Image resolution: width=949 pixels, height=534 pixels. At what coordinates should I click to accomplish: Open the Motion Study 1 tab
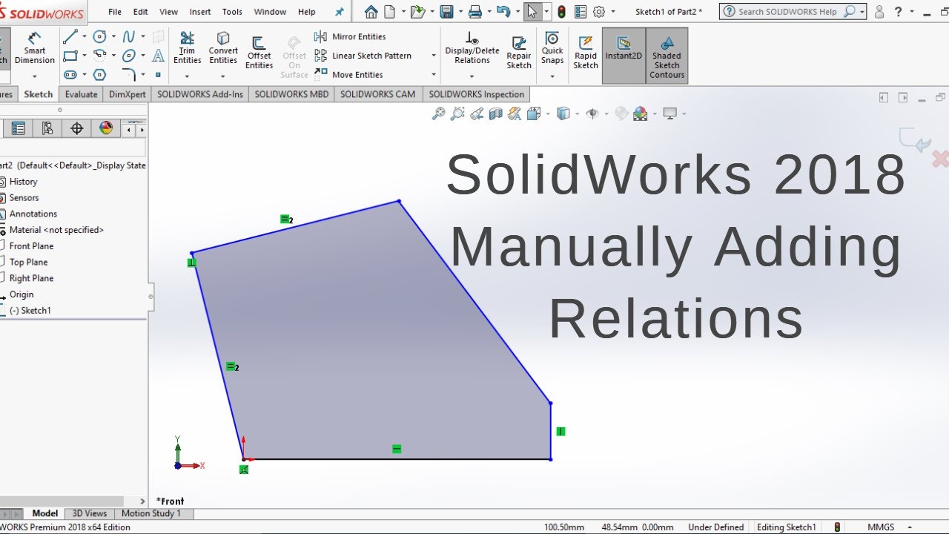coord(151,513)
